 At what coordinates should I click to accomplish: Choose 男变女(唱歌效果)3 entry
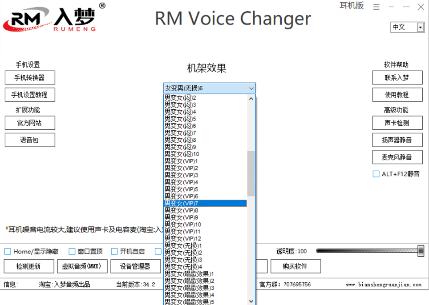[x=206, y=288]
